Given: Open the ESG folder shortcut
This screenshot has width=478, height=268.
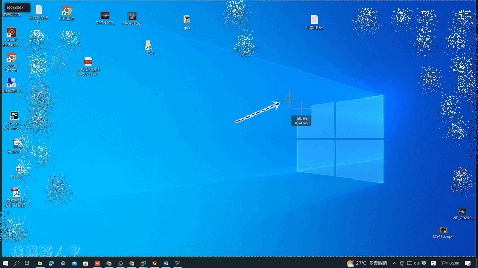Looking at the screenshot, I should pos(149,46).
